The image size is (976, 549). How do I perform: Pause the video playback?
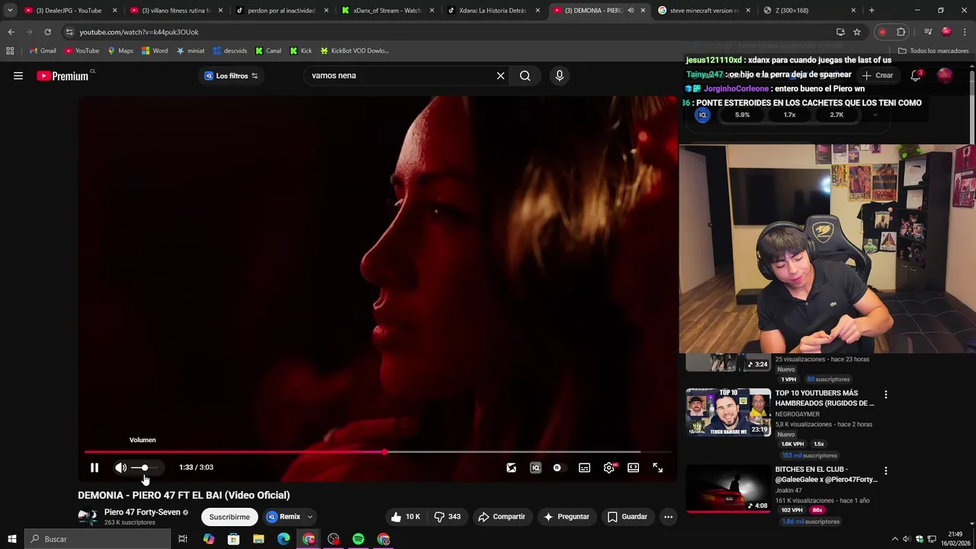click(x=95, y=467)
